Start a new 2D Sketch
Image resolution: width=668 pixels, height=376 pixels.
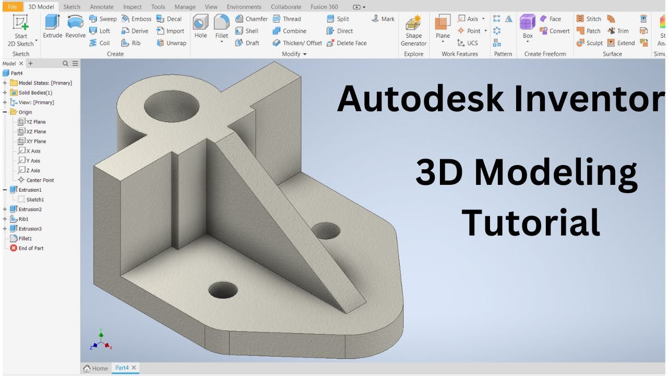point(21,30)
